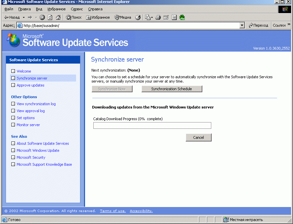
Task: Expand the Mail button dropdown arrow
Action: click(152, 17)
